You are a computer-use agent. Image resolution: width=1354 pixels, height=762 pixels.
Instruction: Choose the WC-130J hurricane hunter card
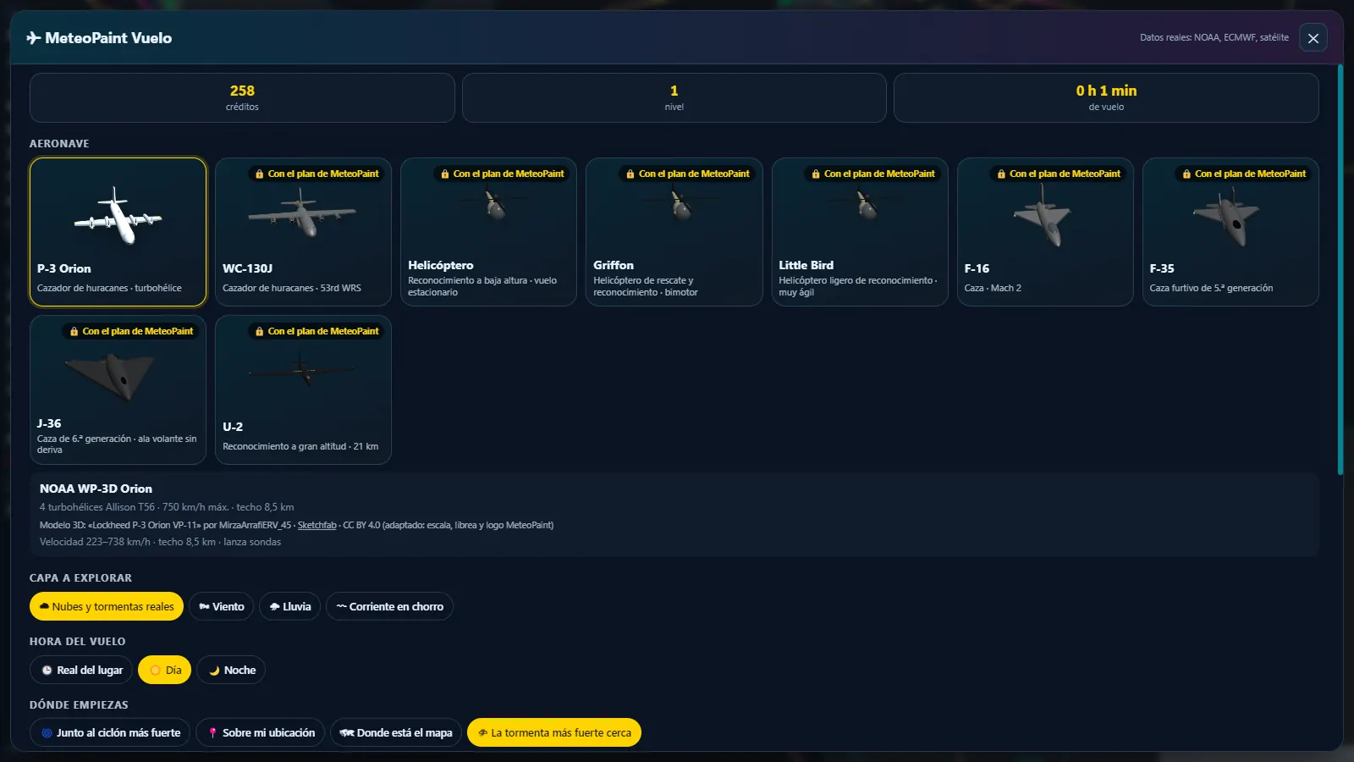tap(303, 232)
